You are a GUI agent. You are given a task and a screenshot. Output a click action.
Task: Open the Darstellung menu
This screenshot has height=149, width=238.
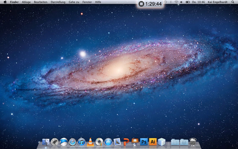[x=58, y=2]
